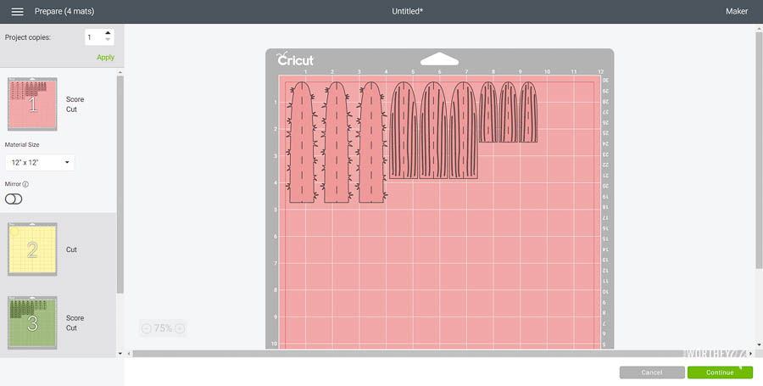The height and width of the screenshot is (386, 763).
Task: Open the hamburger menu
Action: pyautogui.click(x=17, y=12)
